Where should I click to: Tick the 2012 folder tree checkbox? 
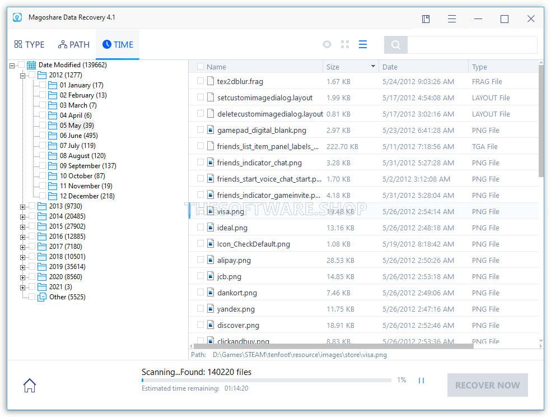32,75
